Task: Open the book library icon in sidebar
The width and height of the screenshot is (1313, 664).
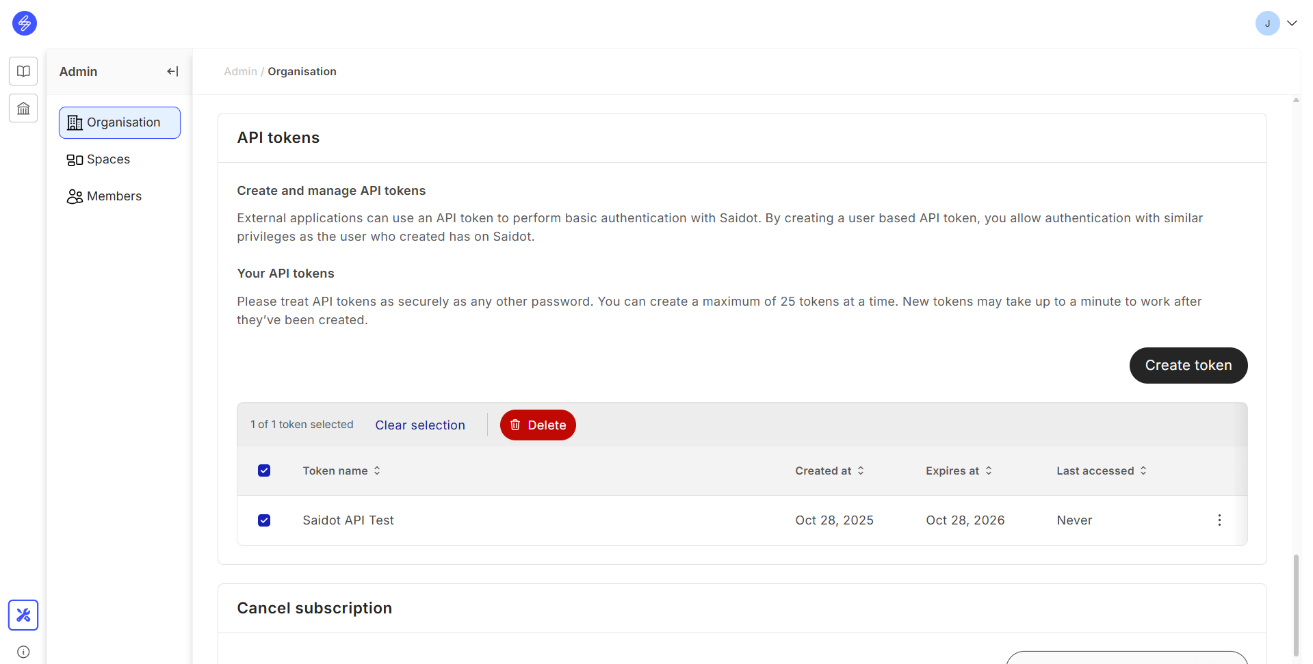Action: pyautogui.click(x=23, y=71)
